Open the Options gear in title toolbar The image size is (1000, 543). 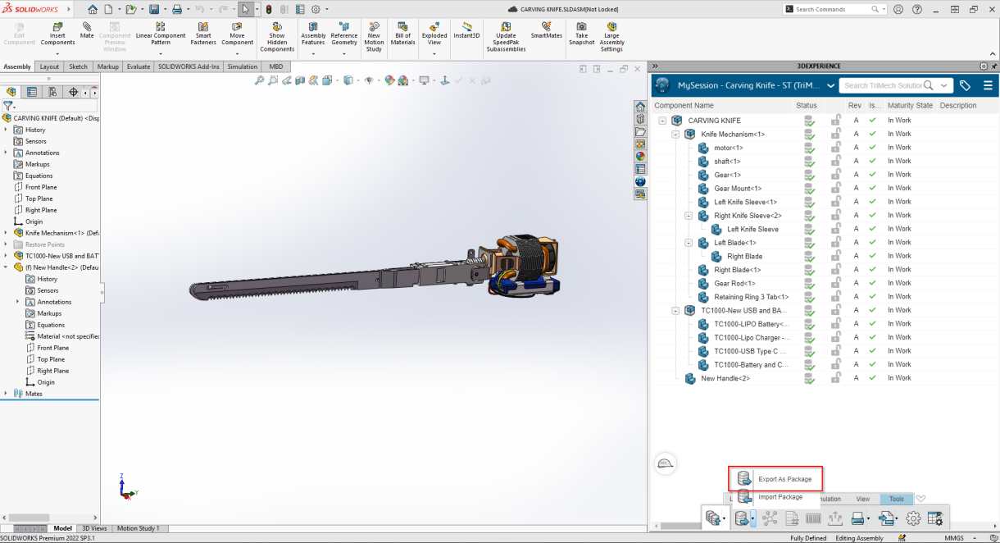point(316,10)
